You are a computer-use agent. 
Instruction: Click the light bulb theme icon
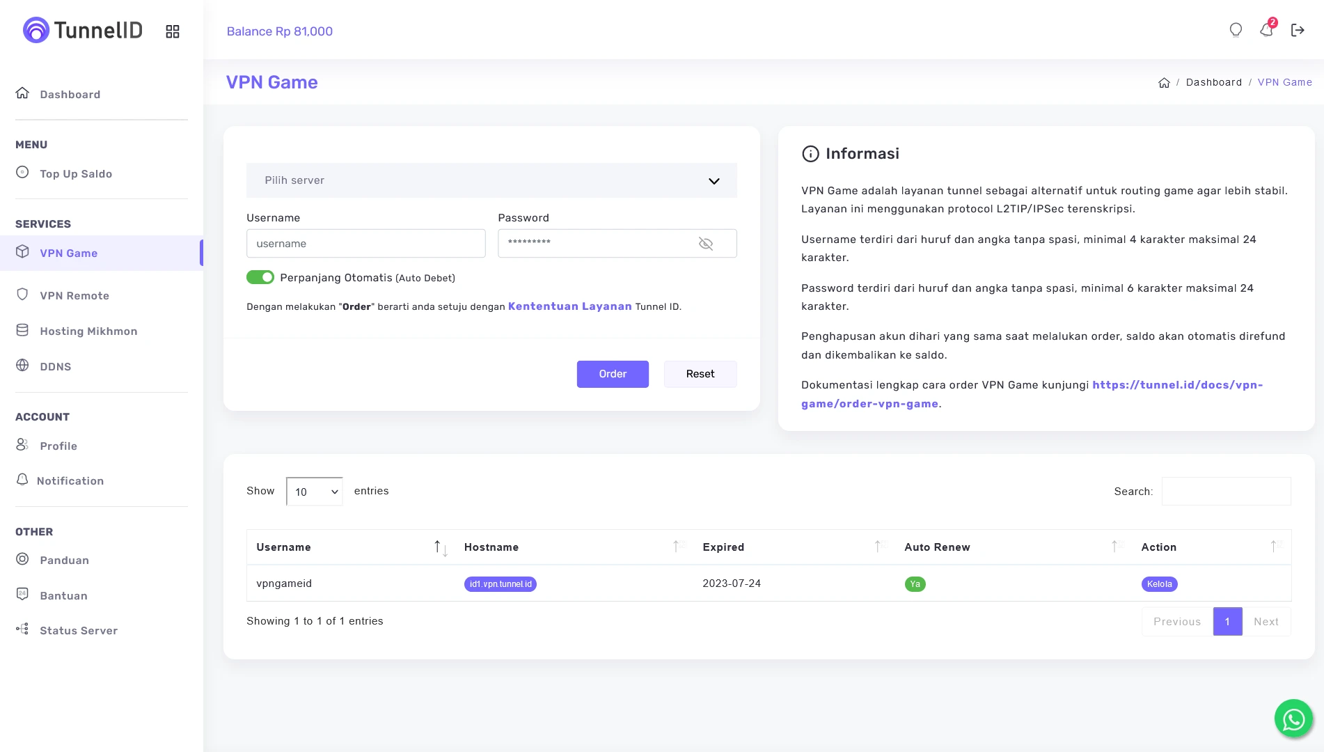tap(1236, 30)
